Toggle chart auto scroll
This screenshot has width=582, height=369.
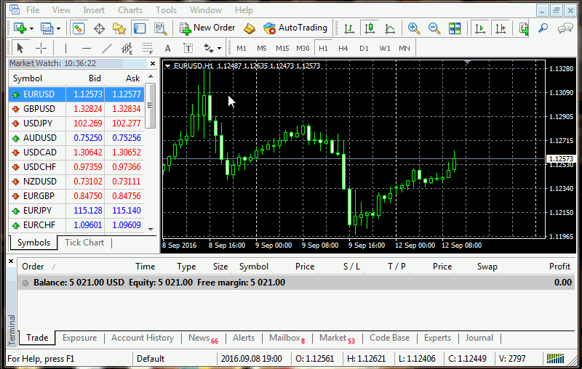(480, 28)
